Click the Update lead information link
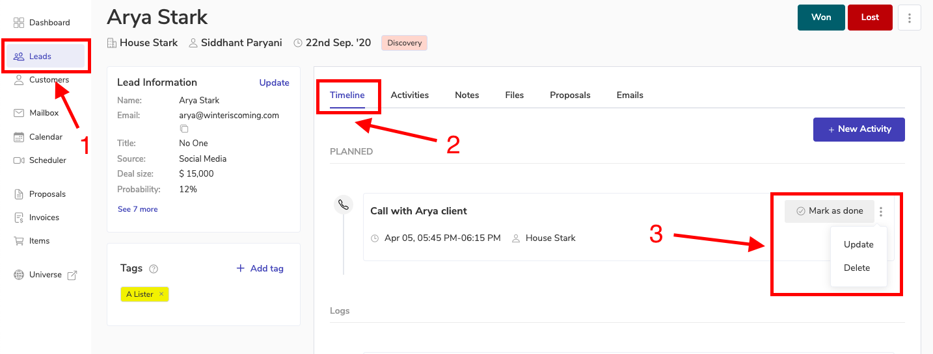The width and height of the screenshot is (933, 354). pyautogui.click(x=274, y=82)
